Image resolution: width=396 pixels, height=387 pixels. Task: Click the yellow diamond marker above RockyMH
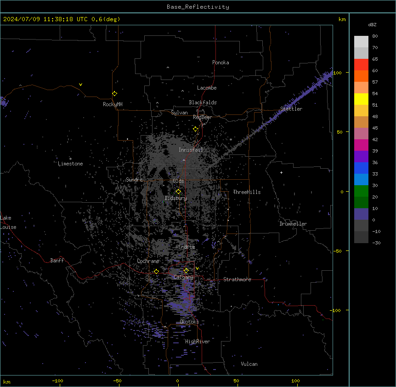coord(115,94)
